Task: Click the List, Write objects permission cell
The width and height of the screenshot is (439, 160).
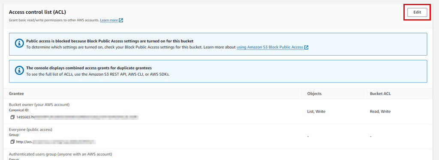Action: point(316,111)
